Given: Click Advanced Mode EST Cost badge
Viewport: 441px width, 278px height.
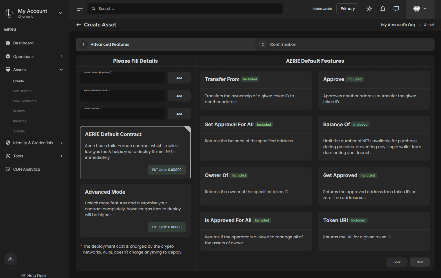Looking at the screenshot, I should click(x=167, y=227).
